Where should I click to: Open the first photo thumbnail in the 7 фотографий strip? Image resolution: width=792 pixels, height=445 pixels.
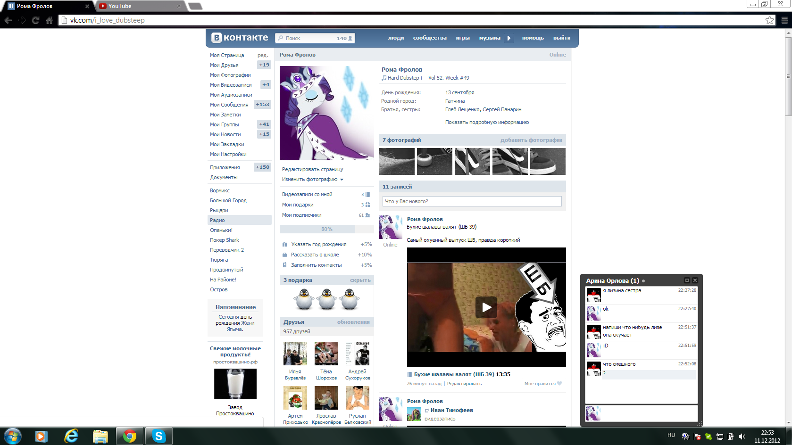pos(397,161)
